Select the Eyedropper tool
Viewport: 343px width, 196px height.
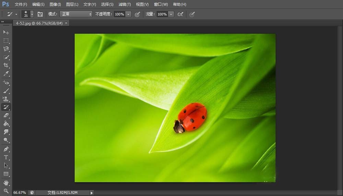point(6,73)
